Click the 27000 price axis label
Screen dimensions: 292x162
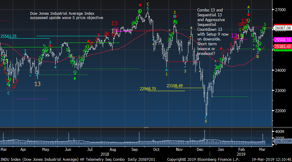[280, 10]
